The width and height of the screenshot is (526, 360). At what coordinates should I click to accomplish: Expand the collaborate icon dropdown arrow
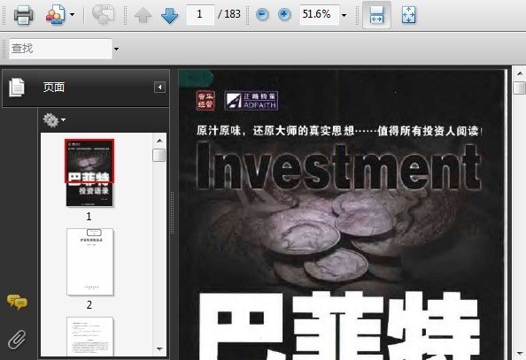click(72, 15)
